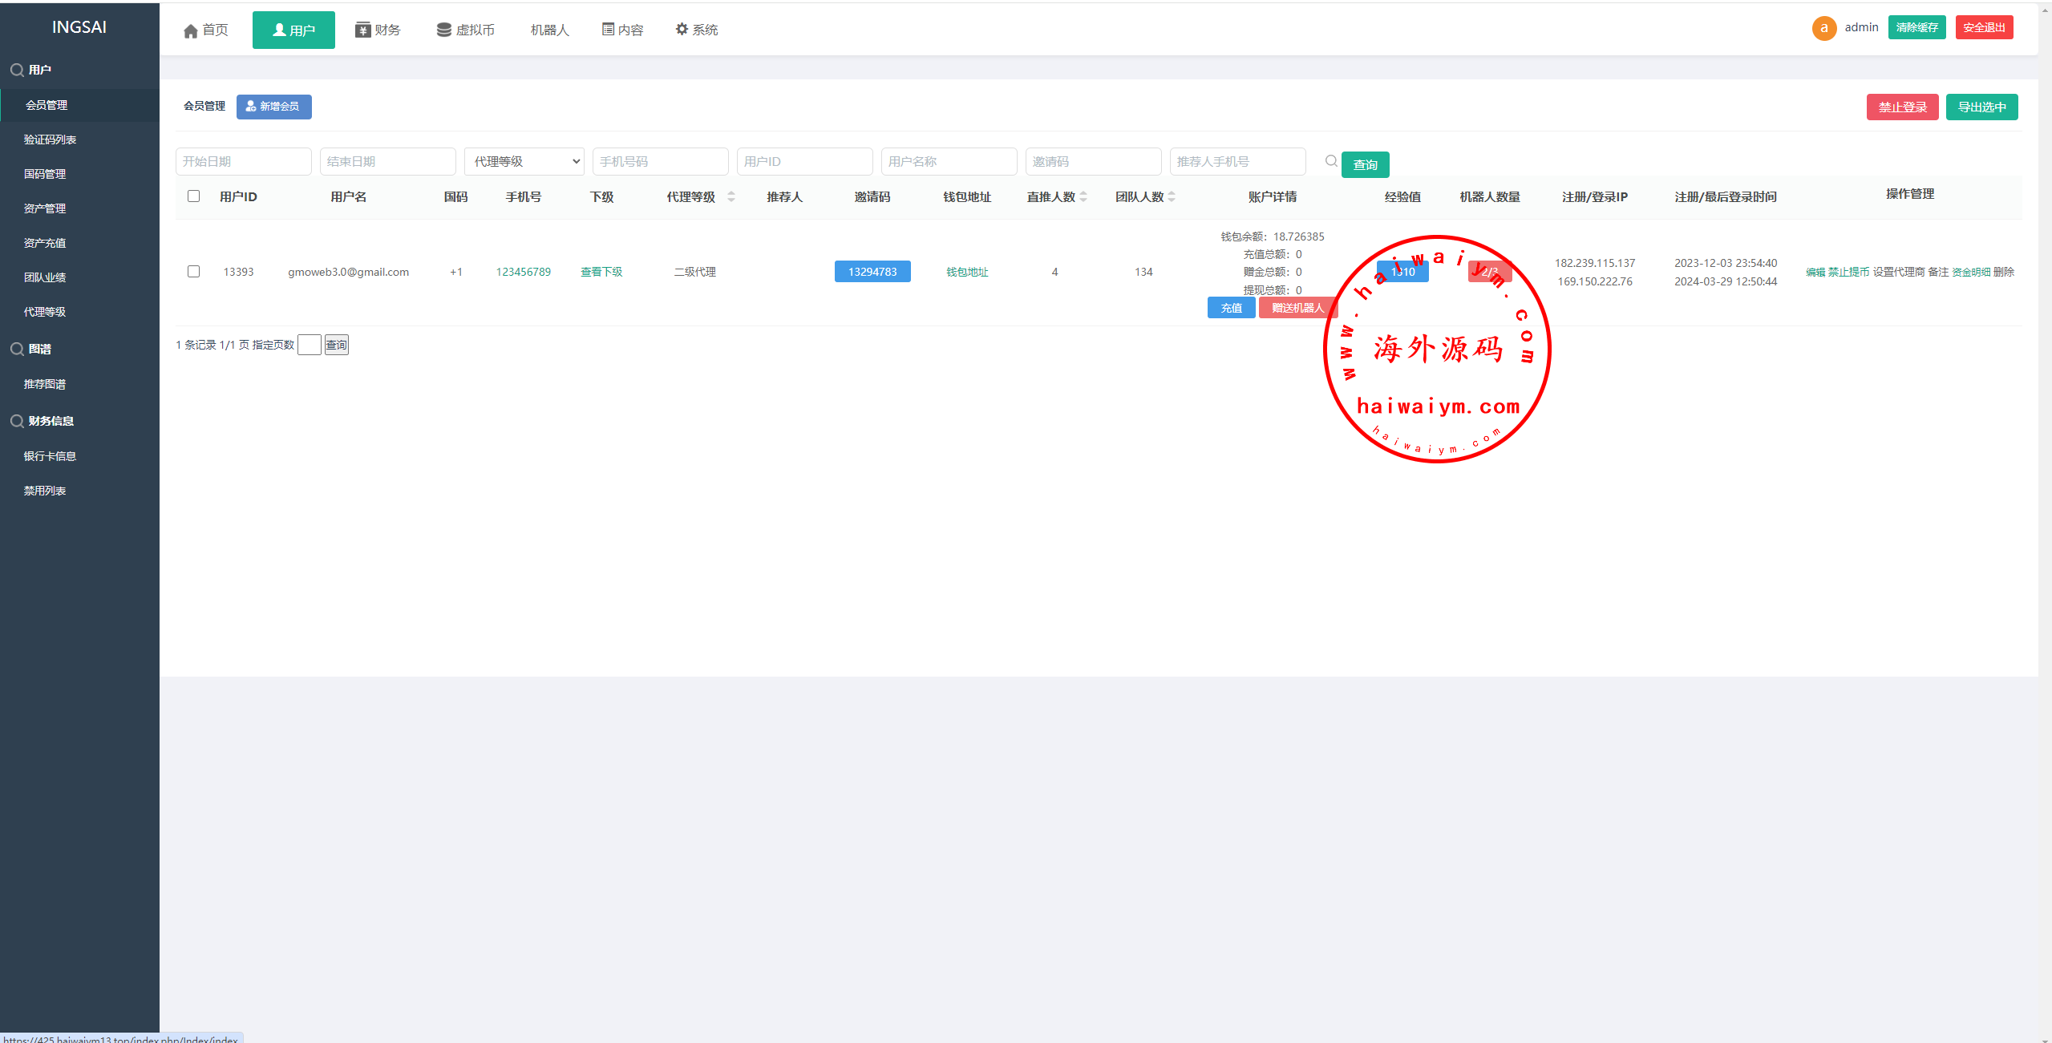Toggle the select-all checkbox in table header
Image resolution: width=2052 pixels, height=1043 pixels.
coord(193,196)
